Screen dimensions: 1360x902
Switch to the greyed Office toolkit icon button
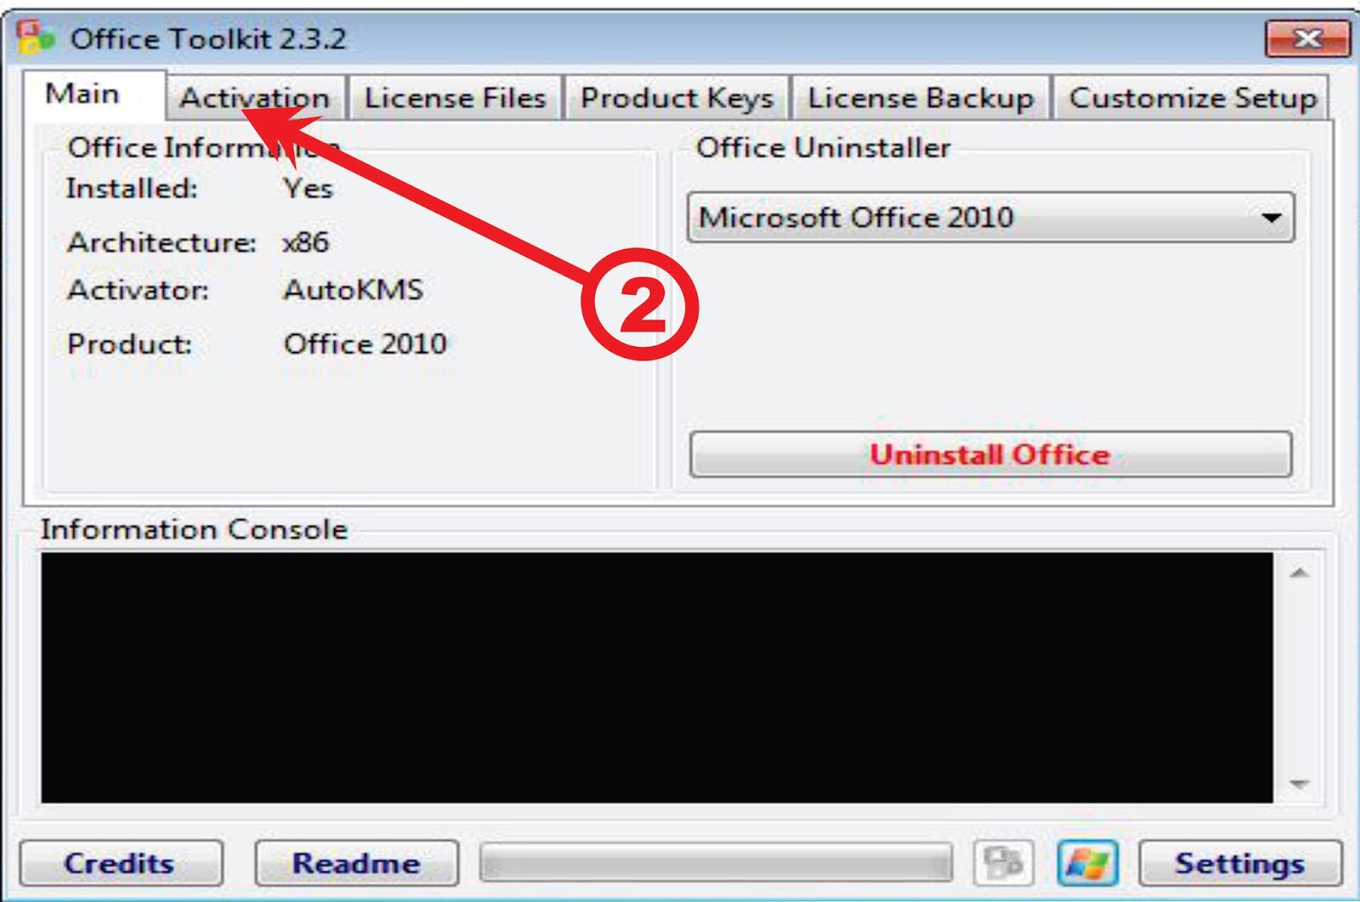[x=1003, y=863]
